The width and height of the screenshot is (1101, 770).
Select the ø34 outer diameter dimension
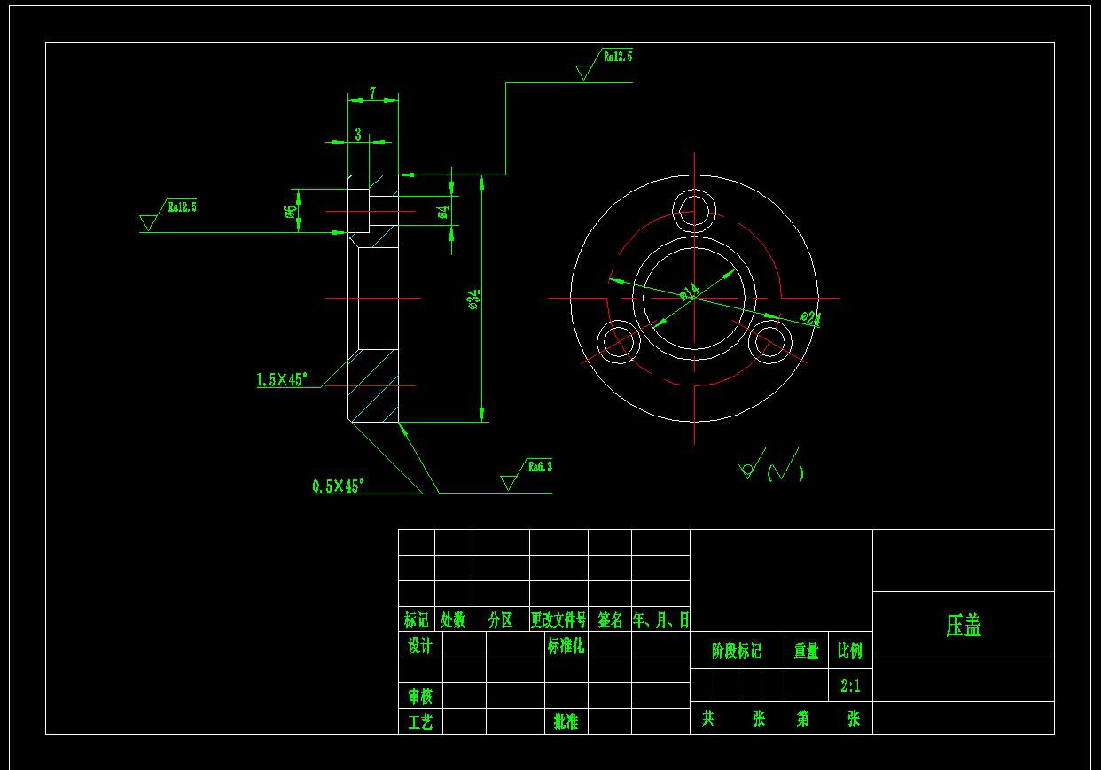tap(472, 299)
